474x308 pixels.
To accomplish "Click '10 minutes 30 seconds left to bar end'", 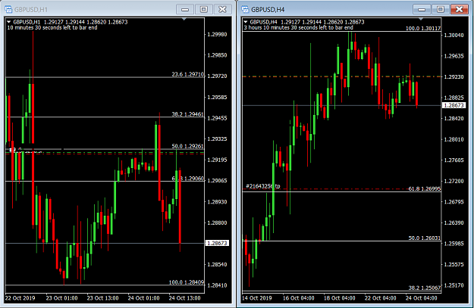I will [52, 27].
